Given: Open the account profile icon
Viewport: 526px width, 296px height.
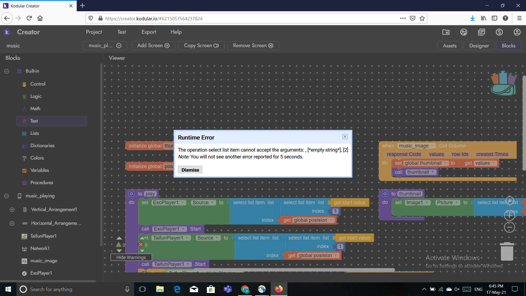Looking at the screenshot, I should click(517, 32).
